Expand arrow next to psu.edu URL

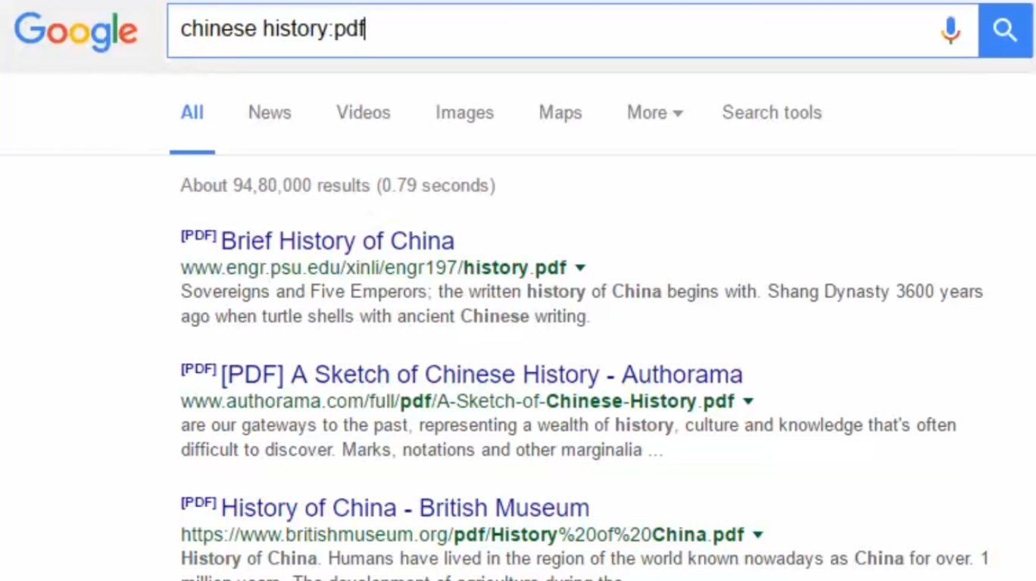(581, 268)
